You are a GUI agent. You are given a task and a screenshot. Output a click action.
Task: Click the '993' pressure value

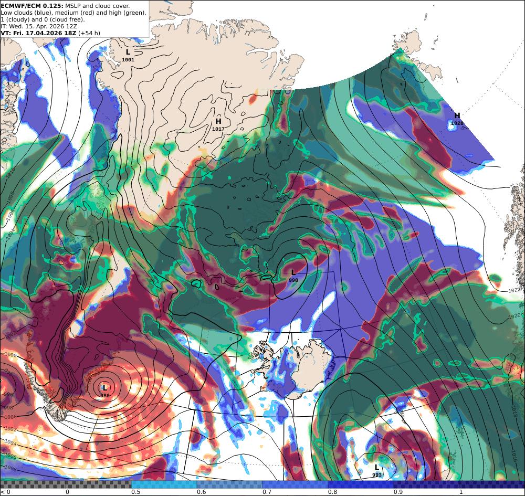point(376,475)
